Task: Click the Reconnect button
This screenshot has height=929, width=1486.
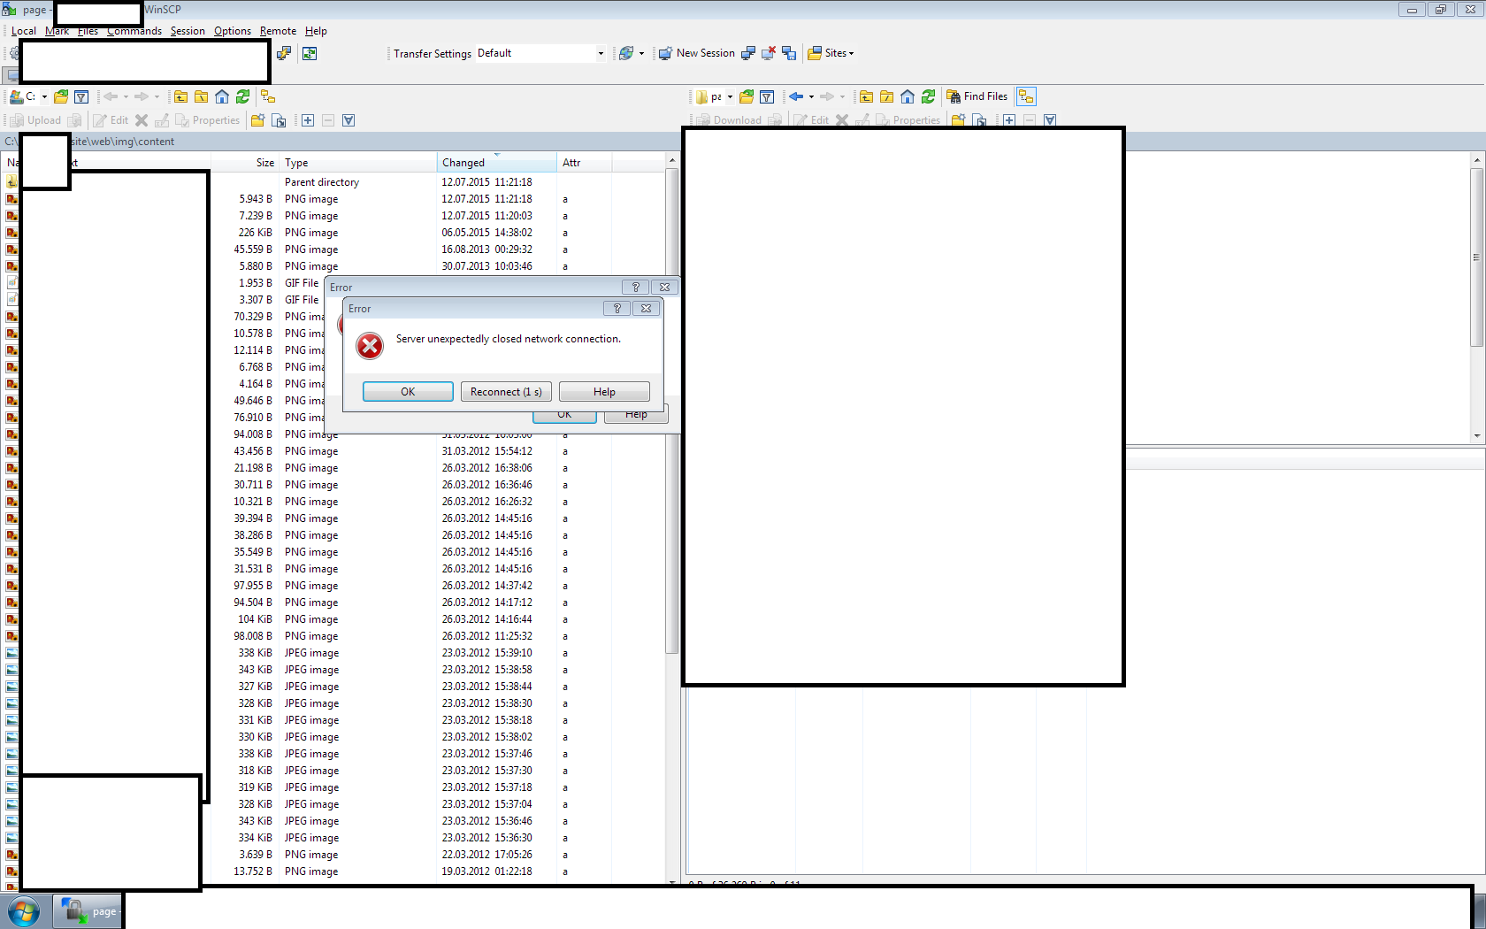Action: [506, 392]
